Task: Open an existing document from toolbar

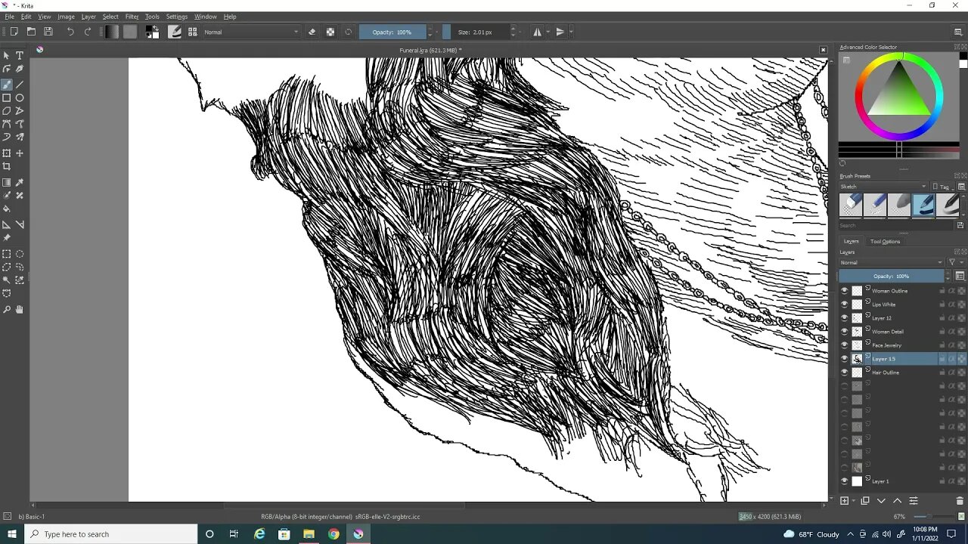Action: point(31,32)
